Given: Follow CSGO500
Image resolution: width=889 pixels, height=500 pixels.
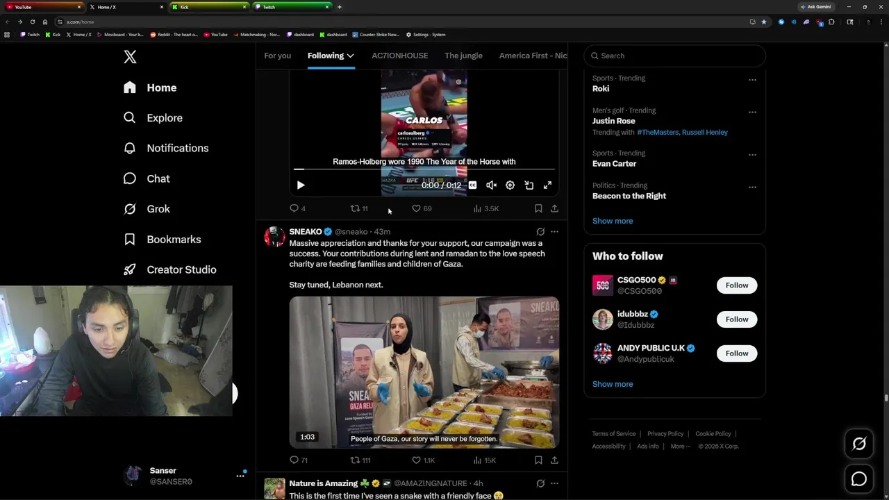Looking at the screenshot, I should click(x=737, y=285).
